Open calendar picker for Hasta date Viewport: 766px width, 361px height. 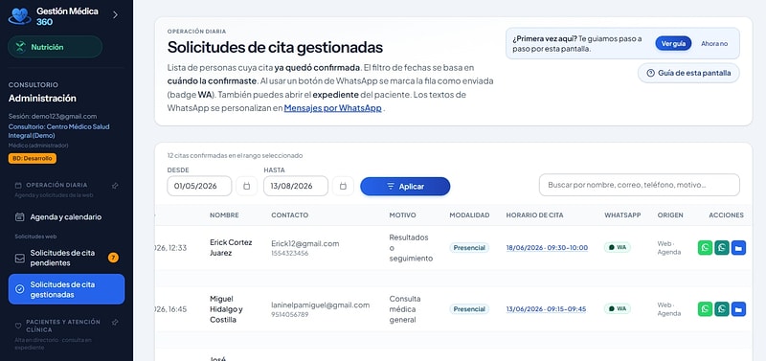343,186
